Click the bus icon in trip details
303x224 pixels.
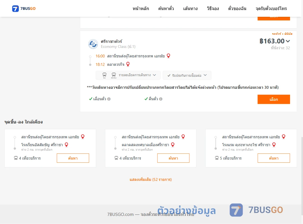(x=104, y=75)
